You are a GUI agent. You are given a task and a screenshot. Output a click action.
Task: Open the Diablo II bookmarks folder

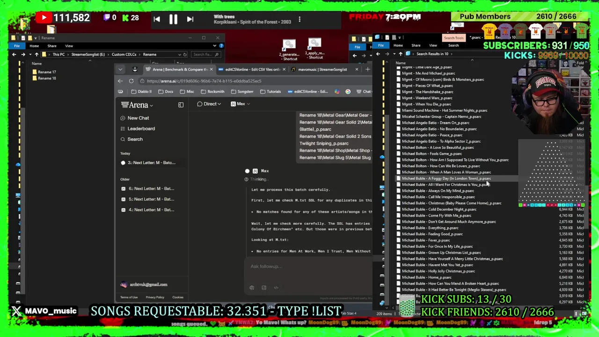point(141,92)
